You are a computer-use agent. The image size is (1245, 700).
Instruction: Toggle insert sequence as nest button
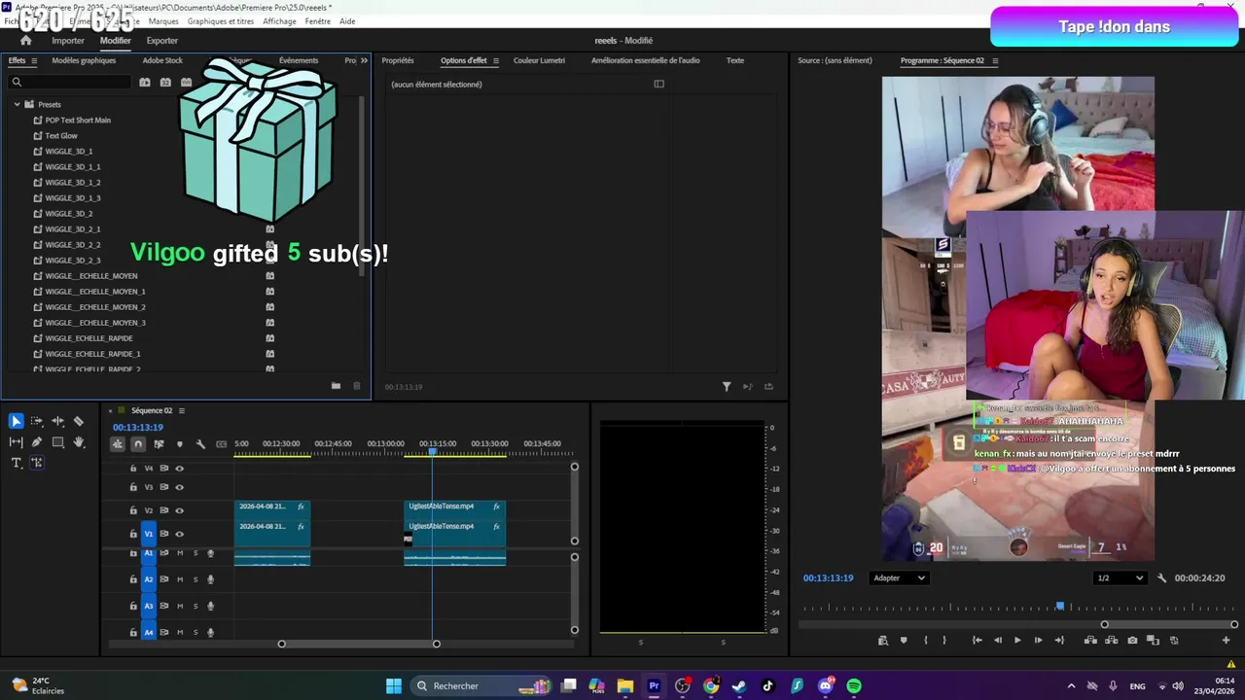(x=117, y=444)
